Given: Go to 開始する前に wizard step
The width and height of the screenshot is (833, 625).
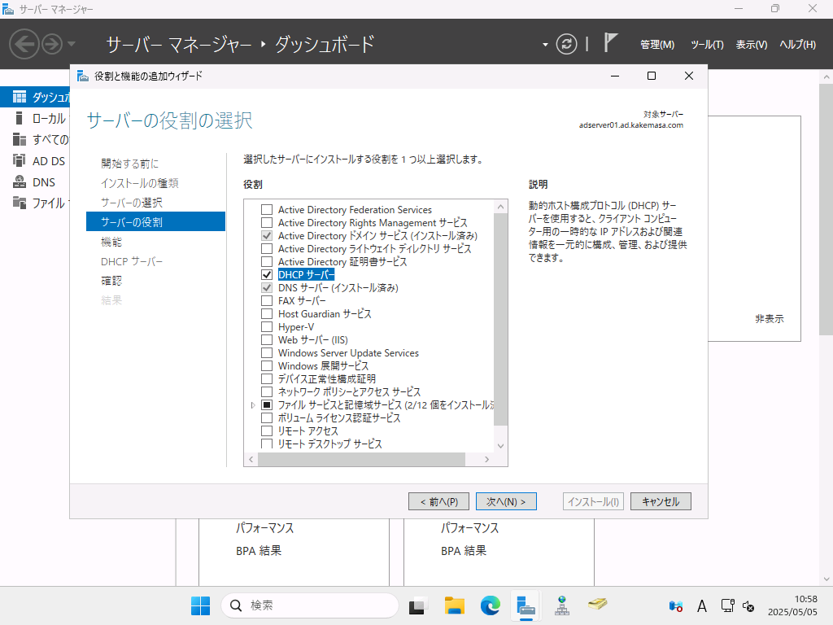Looking at the screenshot, I should click(x=129, y=164).
